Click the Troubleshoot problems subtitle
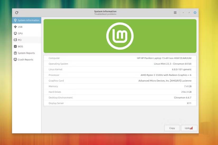This screenshot has height=145, width=218. point(105,14)
